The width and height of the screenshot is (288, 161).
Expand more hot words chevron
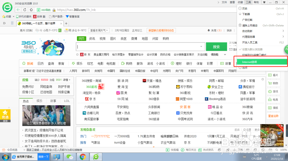pyautogui.click(x=225, y=54)
